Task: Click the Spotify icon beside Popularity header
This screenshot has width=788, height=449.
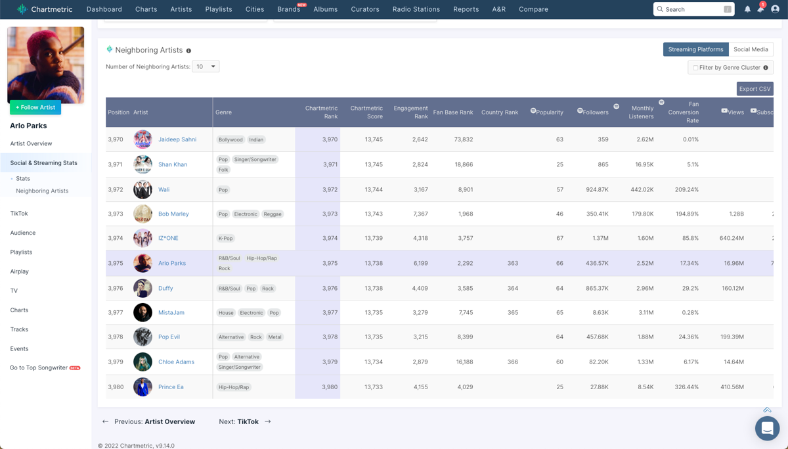Action: tap(533, 110)
